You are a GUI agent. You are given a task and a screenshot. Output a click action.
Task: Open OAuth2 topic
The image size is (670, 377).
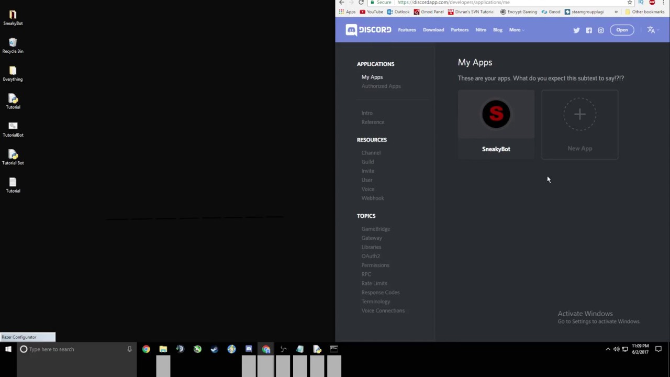pyautogui.click(x=371, y=256)
